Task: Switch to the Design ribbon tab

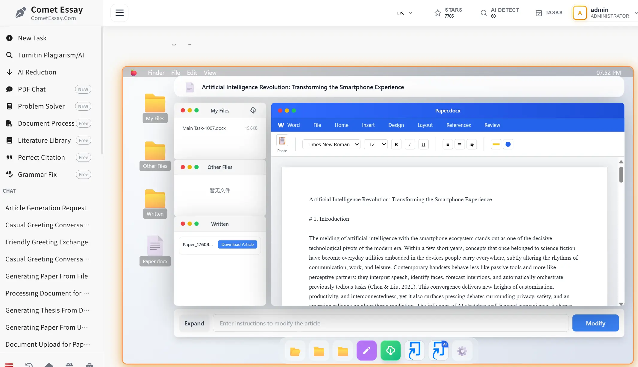Action: [x=396, y=125]
